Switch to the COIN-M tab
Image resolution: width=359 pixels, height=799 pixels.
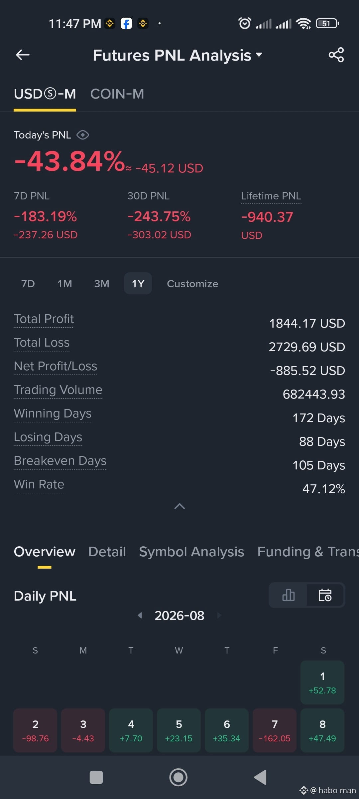(x=117, y=94)
